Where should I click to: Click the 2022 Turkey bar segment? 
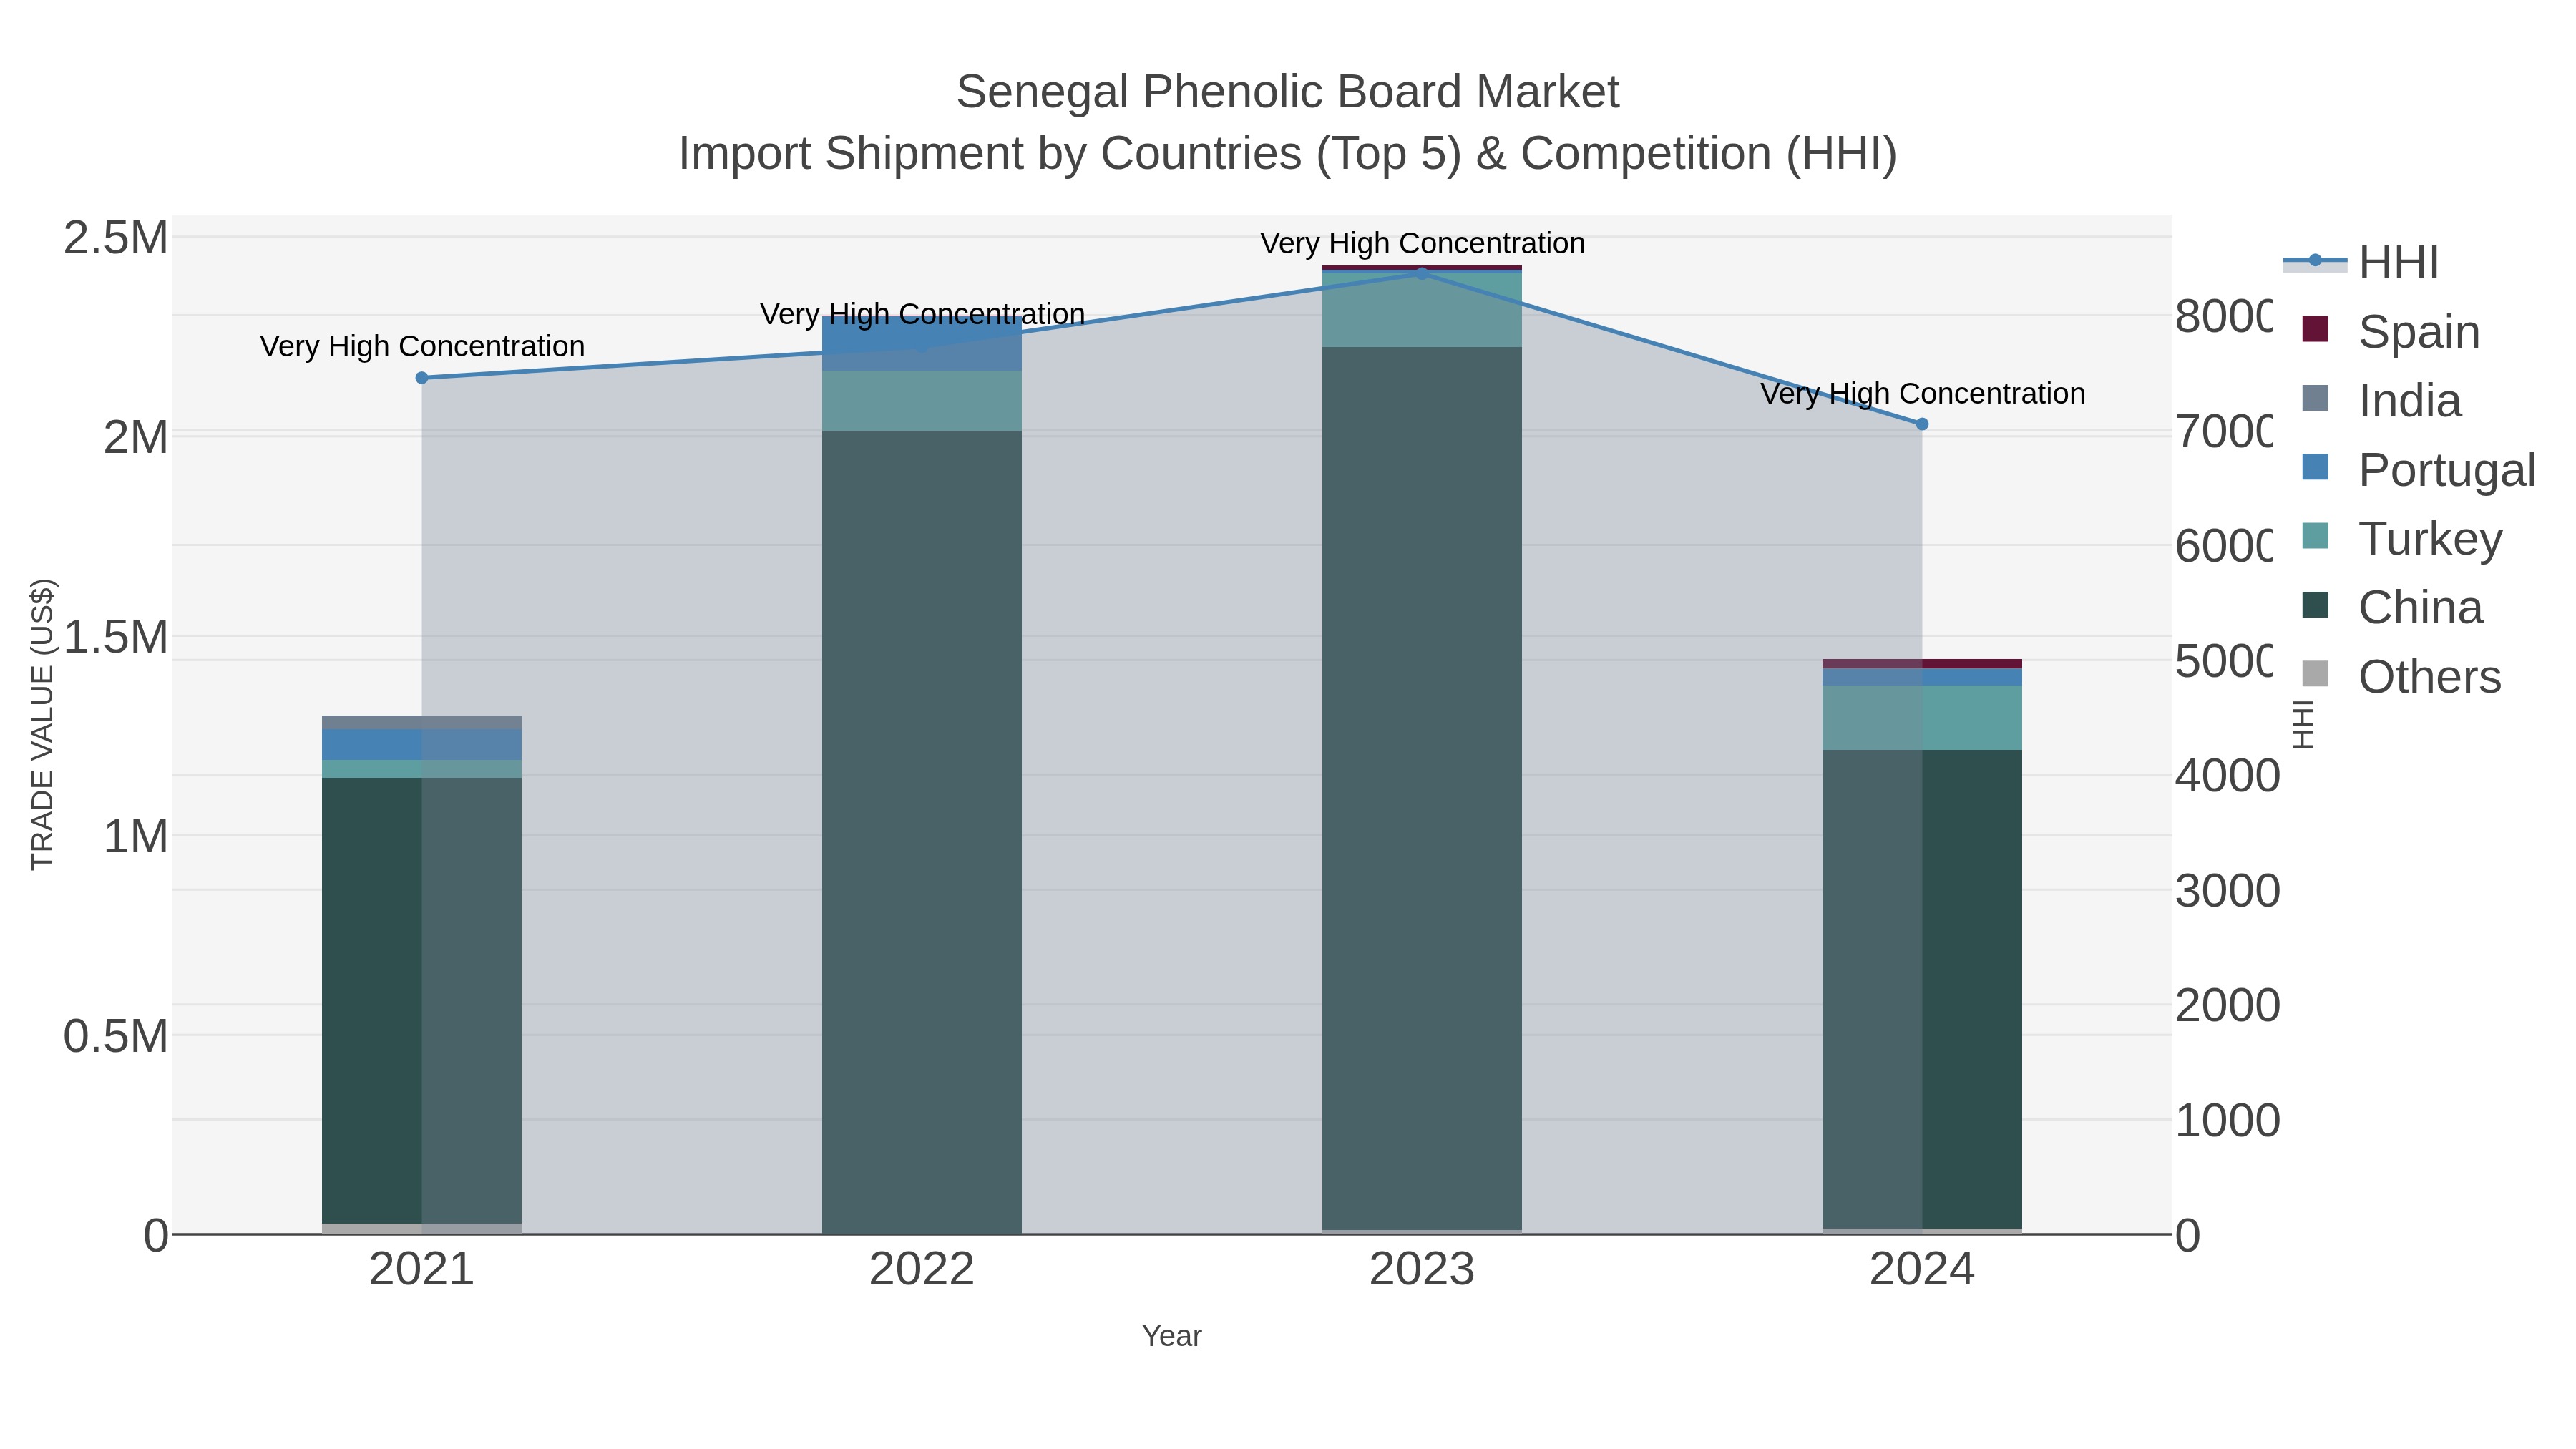click(922, 401)
